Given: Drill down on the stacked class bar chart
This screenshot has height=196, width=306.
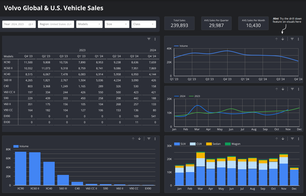Looking at the screenshot, I should [283, 139].
